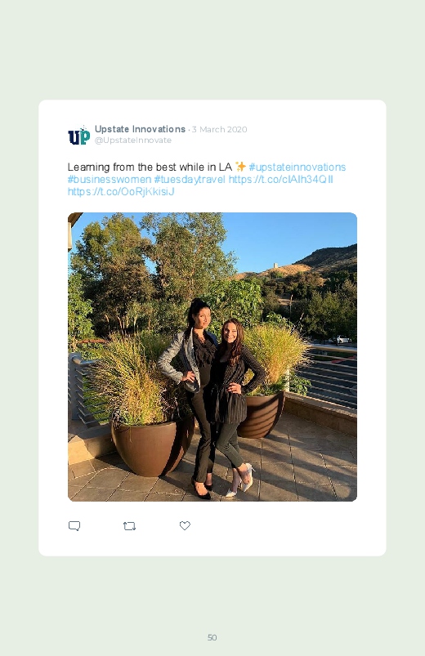Open the #upstateinnovations hashtag
The height and width of the screenshot is (656, 425).
click(x=297, y=167)
